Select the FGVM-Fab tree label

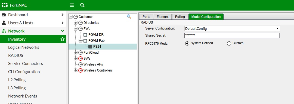[x=97, y=41]
